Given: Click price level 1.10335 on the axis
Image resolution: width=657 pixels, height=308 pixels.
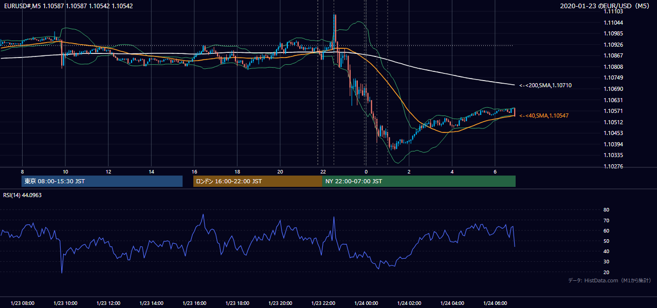Looking at the screenshot, I should (x=613, y=155).
